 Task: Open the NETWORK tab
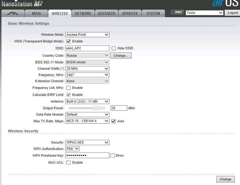[x=83, y=14]
